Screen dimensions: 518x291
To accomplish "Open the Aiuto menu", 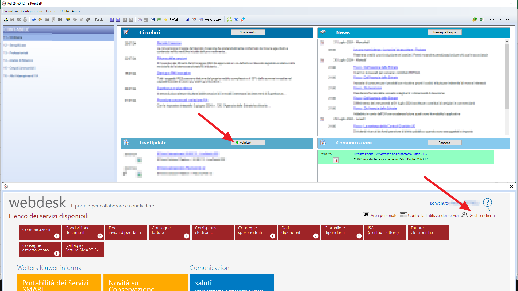I will tap(76, 11).
